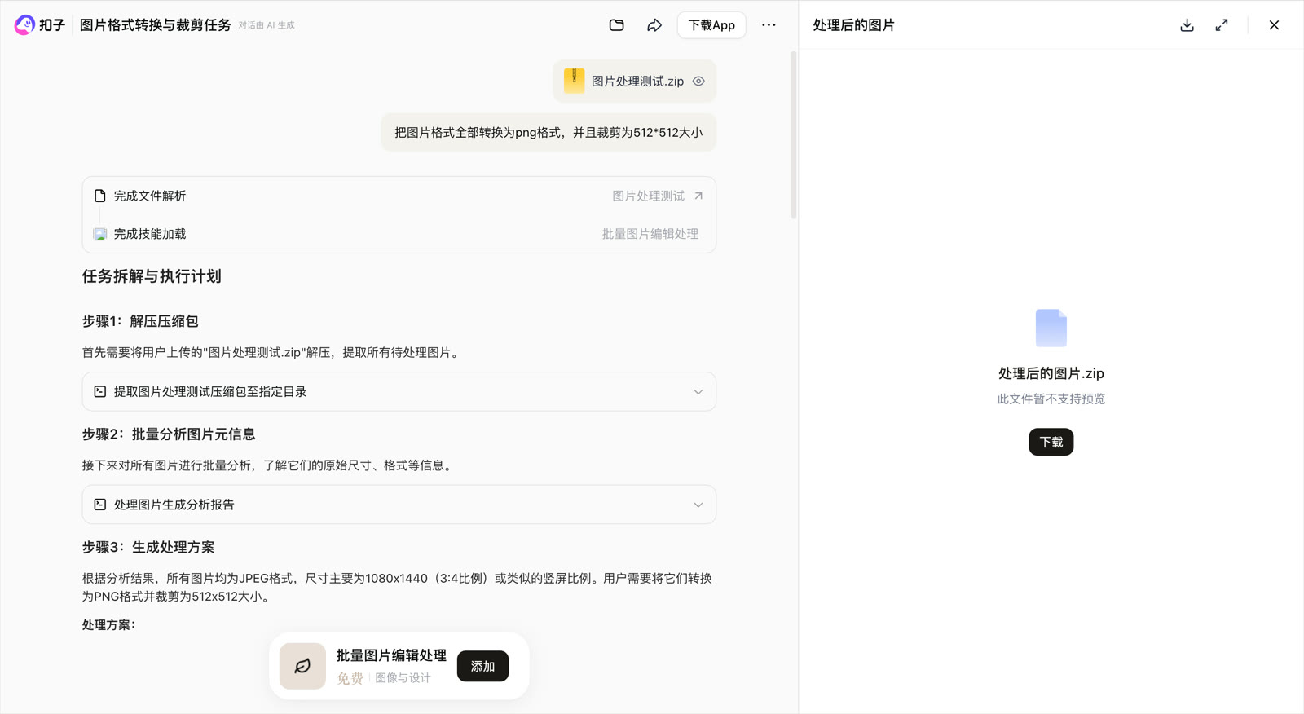
Task: Click the 批量图片编辑处理 card title
Action: [x=391, y=655]
